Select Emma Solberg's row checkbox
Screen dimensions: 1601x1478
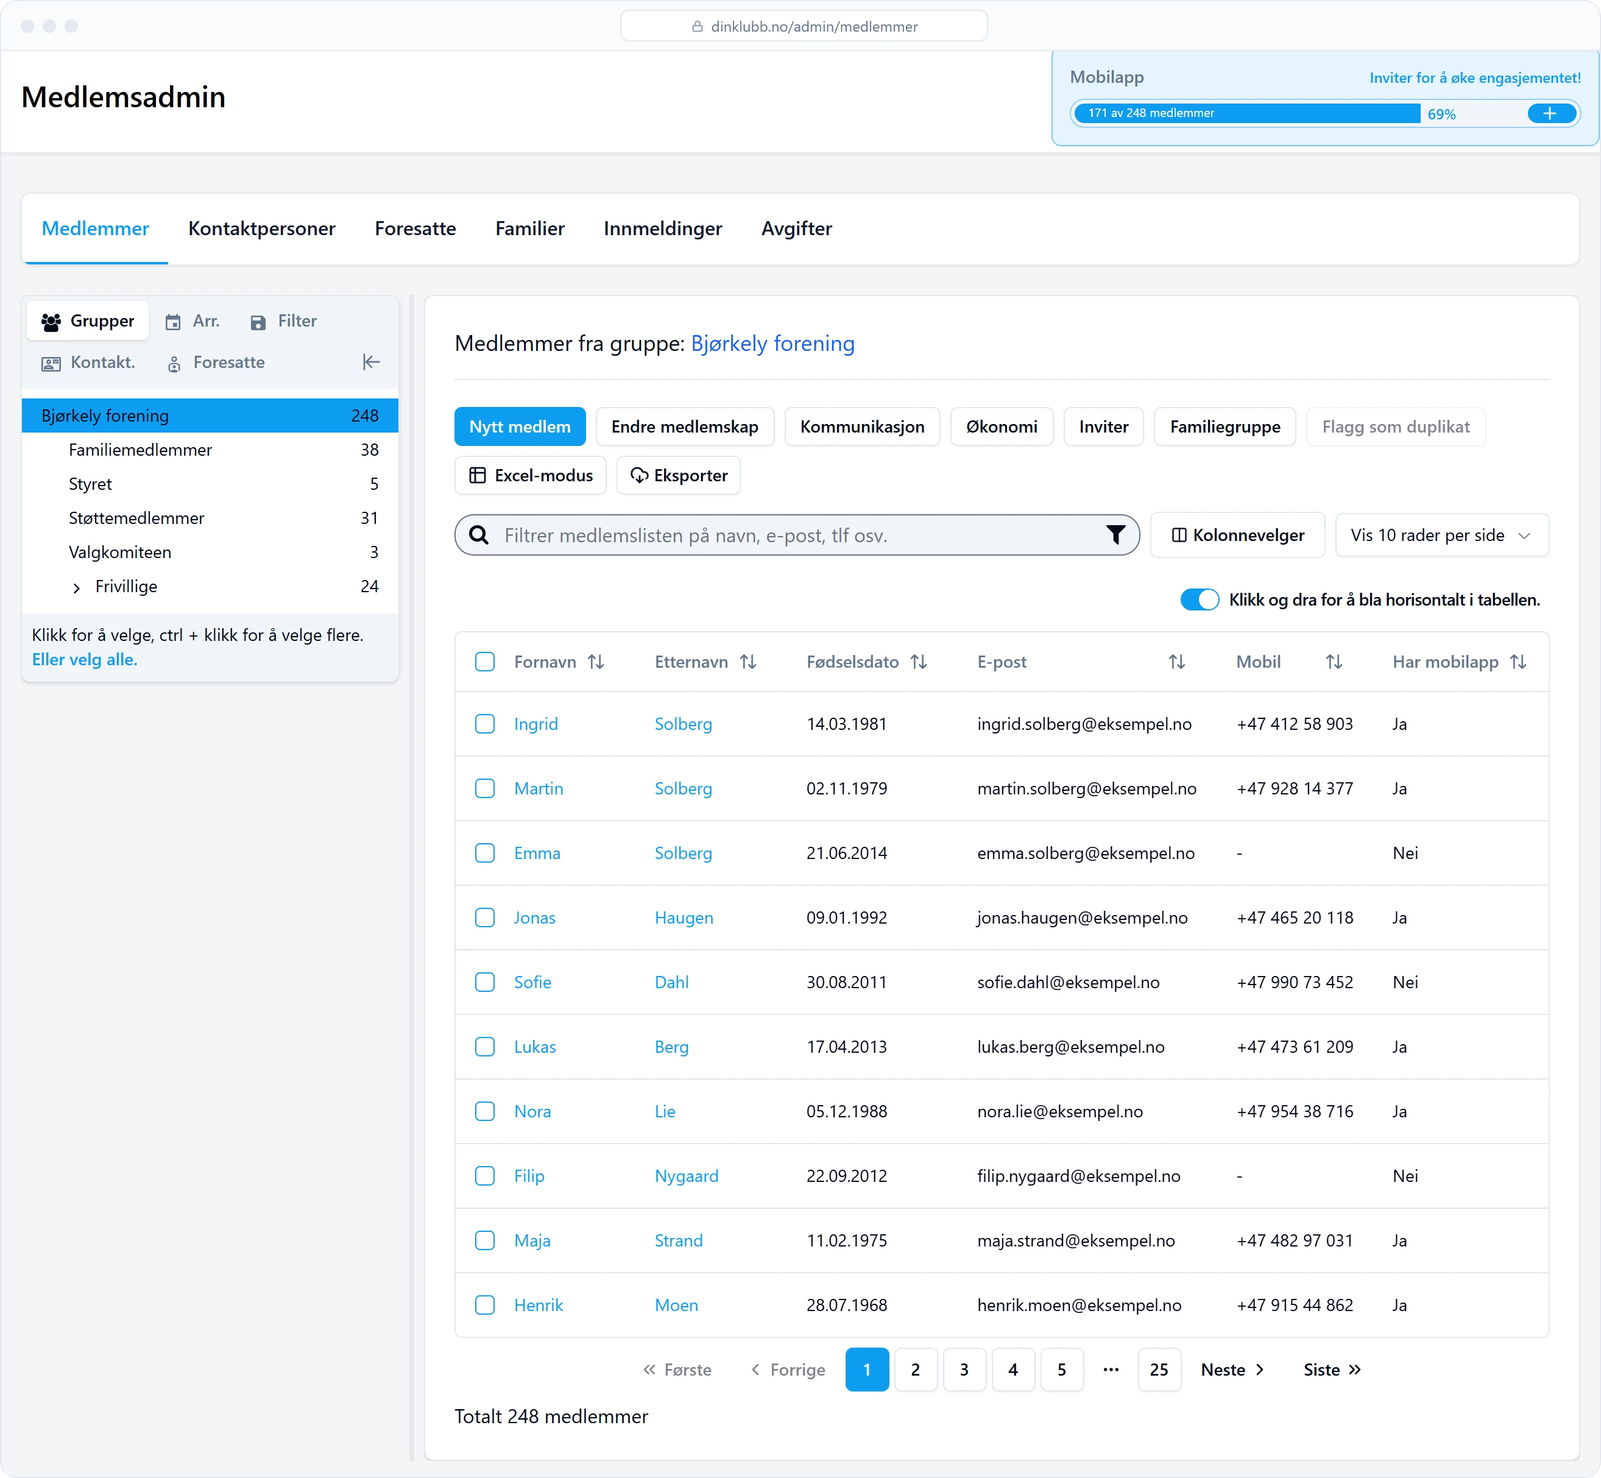tap(484, 854)
